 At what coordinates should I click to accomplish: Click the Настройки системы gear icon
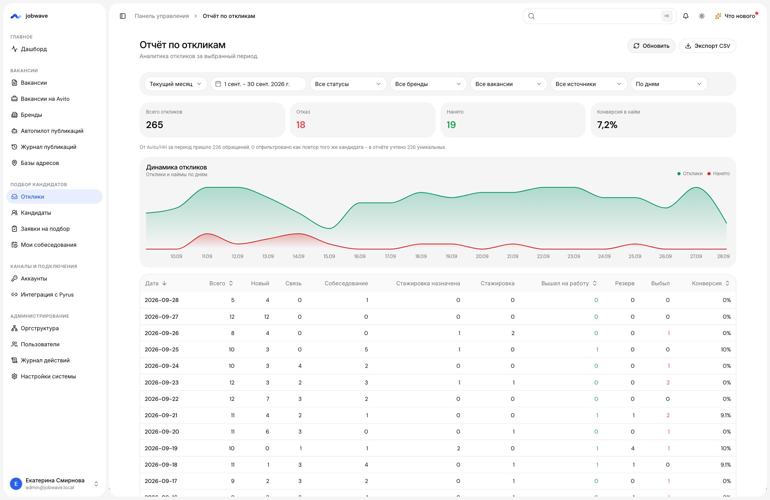pos(14,376)
